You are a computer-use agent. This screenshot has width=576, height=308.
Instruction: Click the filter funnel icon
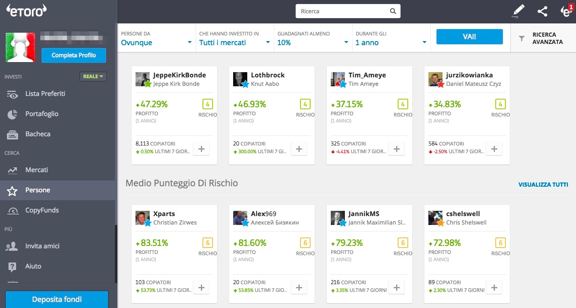522,39
